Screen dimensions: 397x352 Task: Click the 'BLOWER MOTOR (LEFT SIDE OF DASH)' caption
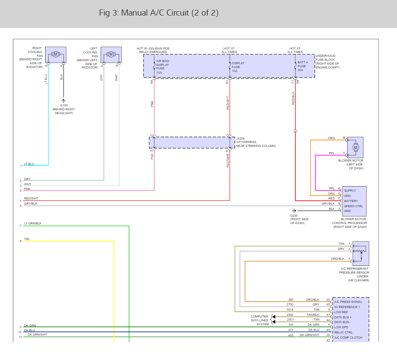[x=351, y=164]
